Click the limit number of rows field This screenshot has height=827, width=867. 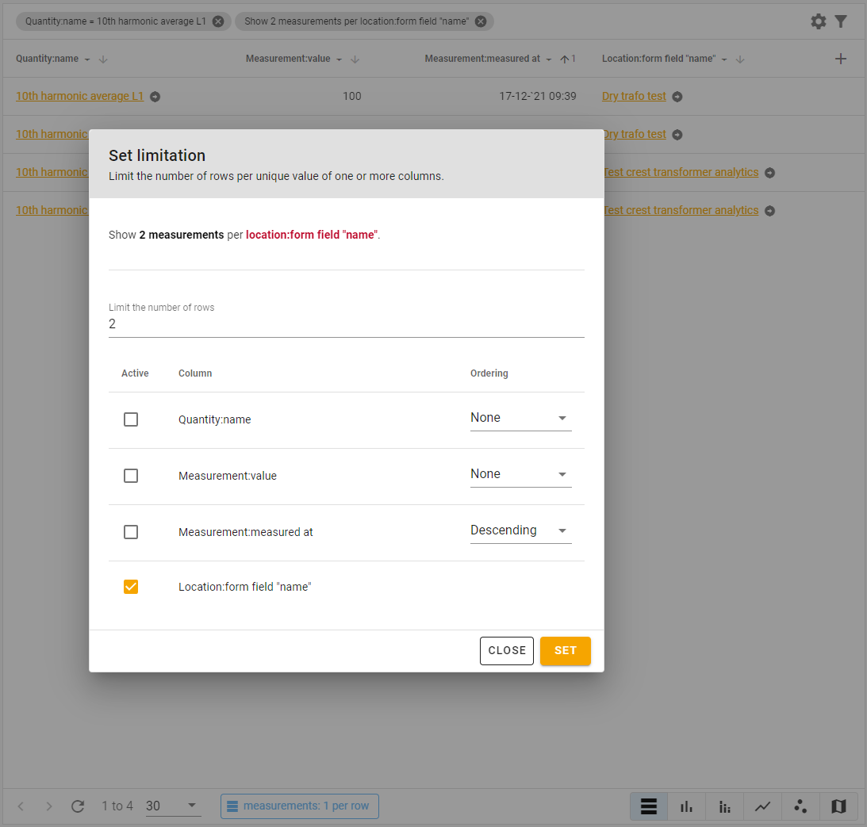pyautogui.click(x=346, y=324)
